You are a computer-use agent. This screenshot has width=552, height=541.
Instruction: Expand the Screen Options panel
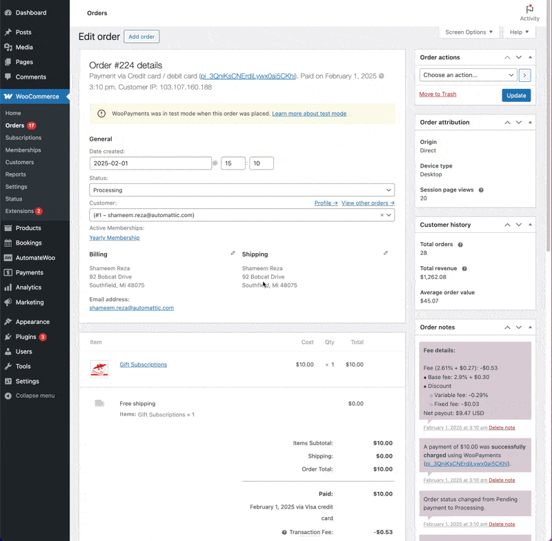tap(469, 32)
